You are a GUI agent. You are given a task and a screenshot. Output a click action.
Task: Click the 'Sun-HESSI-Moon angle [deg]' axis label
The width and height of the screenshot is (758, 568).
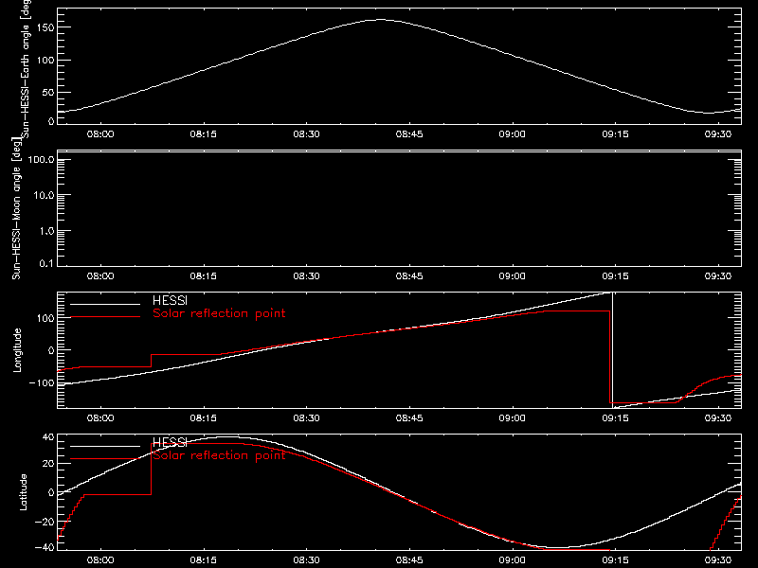click(16, 209)
